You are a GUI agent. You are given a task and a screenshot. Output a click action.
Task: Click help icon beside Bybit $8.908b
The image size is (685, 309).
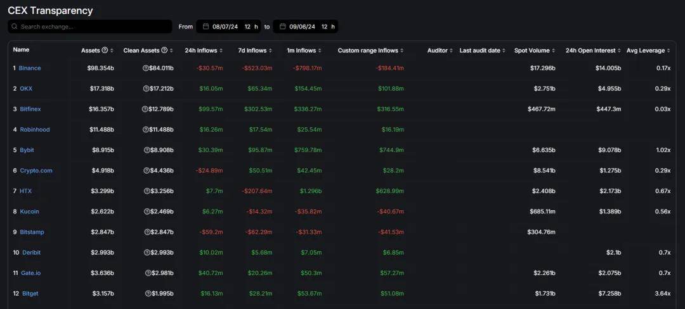pyautogui.click(x=147, y=150)
